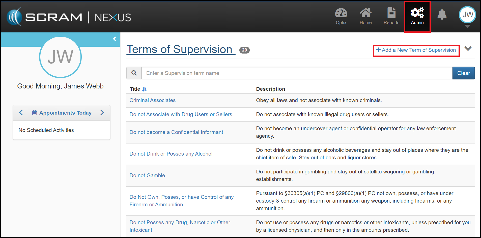Advance to next appointments day

pos(102,113)
